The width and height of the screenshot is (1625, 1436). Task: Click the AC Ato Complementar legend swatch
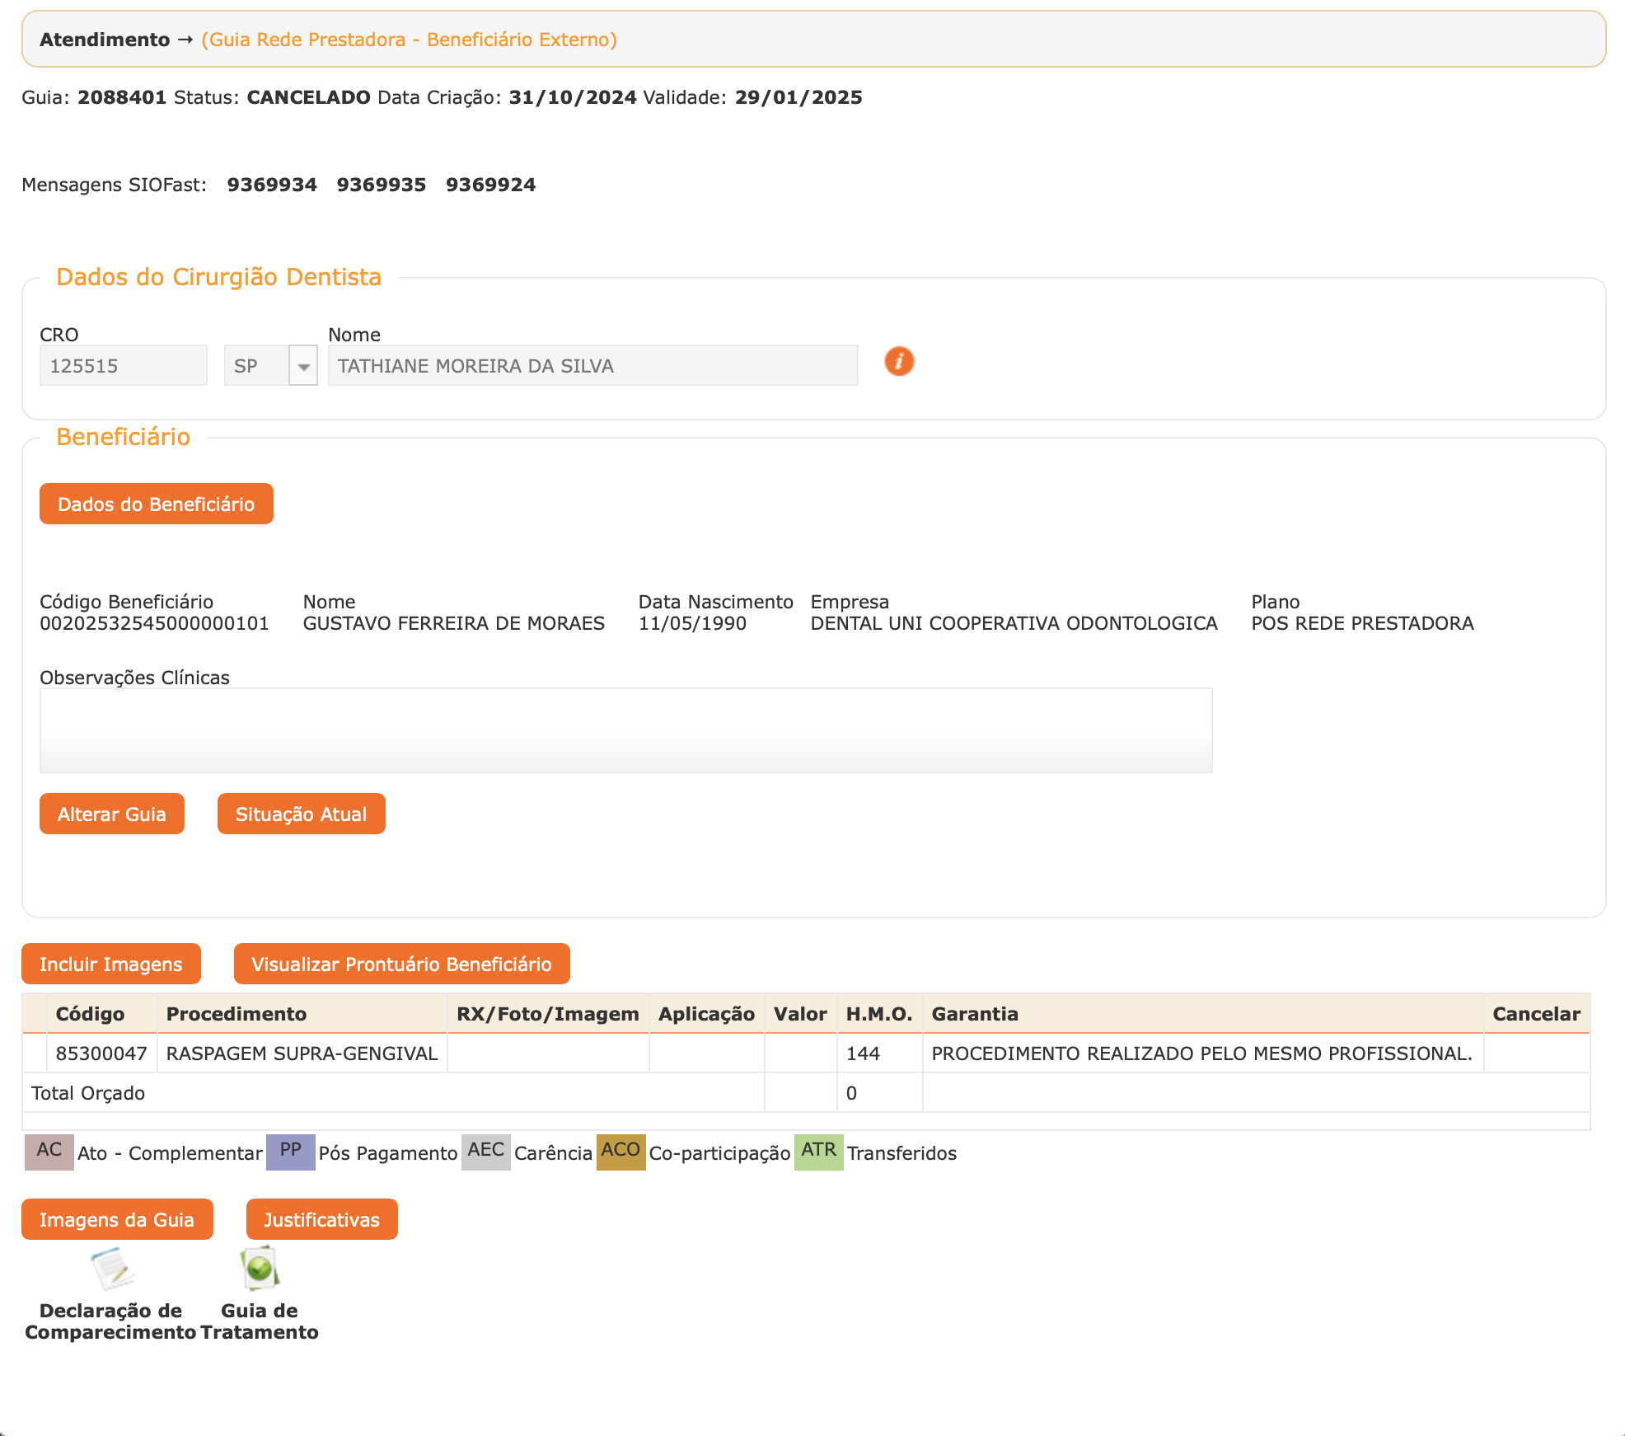click(49, 1152)
